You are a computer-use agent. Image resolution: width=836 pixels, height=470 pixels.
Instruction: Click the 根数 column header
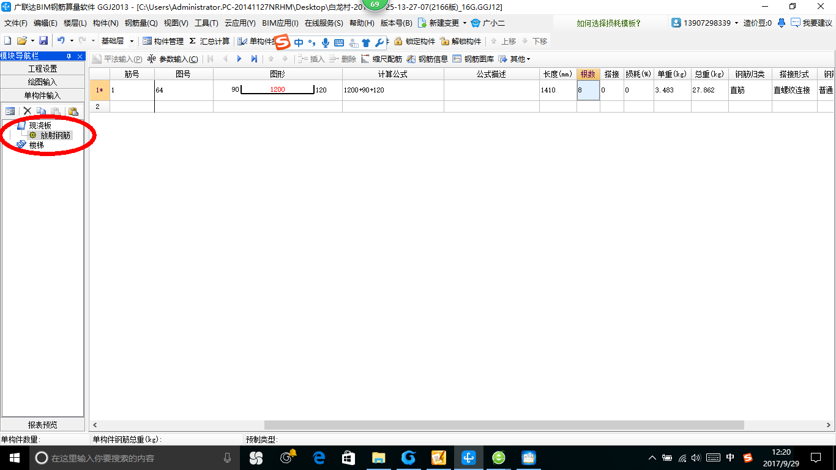[588, 74]
